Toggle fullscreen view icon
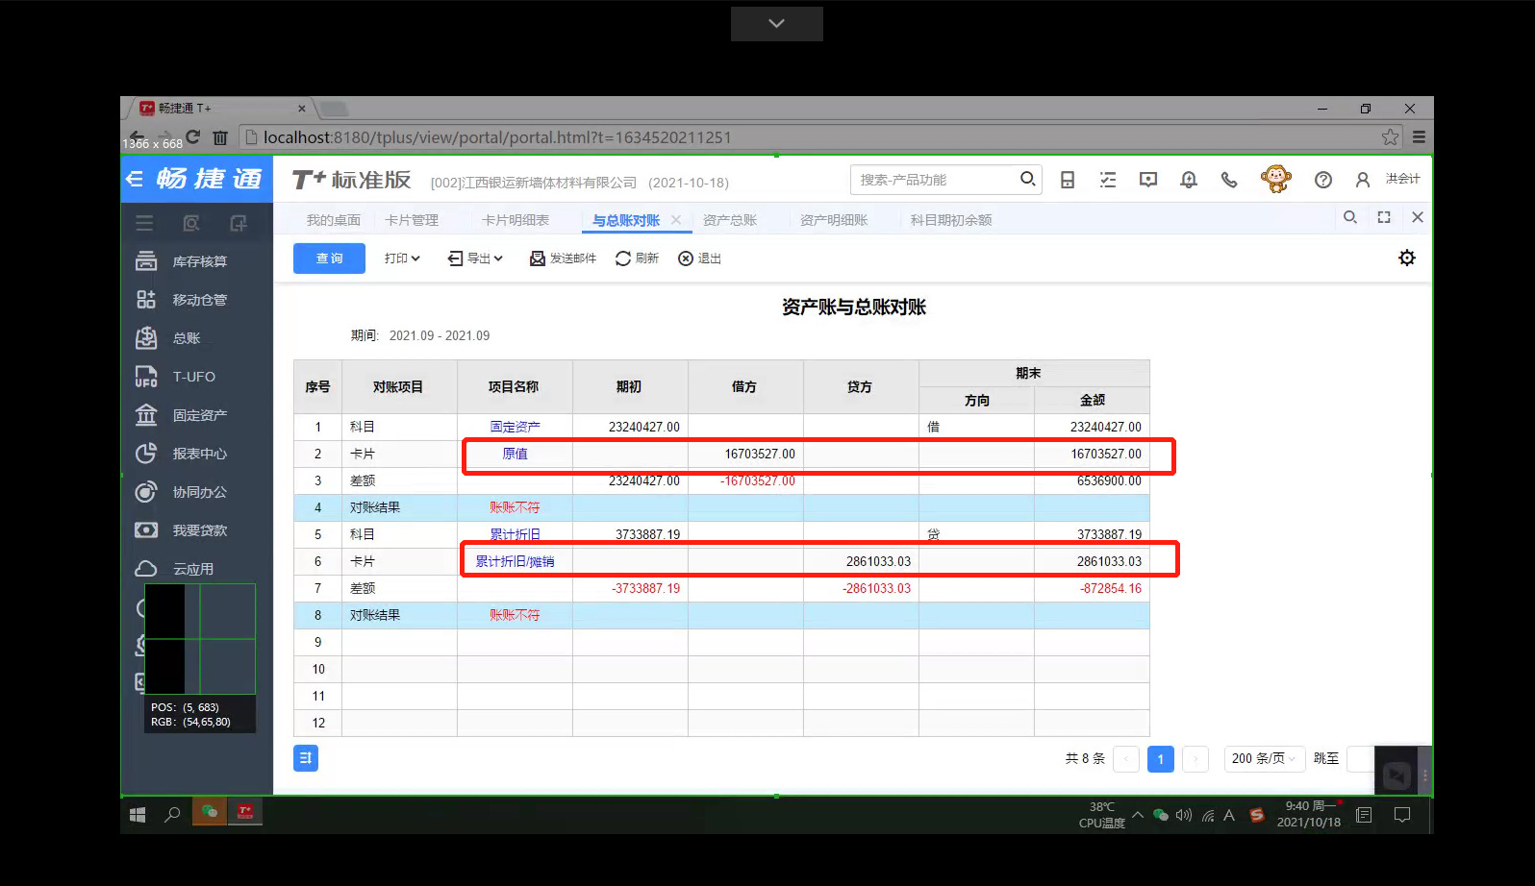1535x886 pixels. pyautogui.click(x=1384, y=217)
